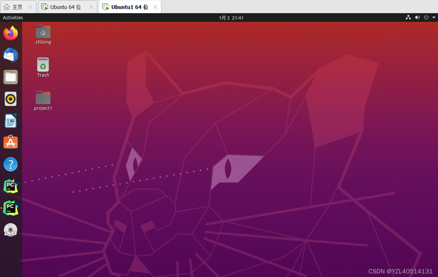Open the running PyCharm with orange dot
This screenshot has width=438, height=277.
[x=11, y=208]
